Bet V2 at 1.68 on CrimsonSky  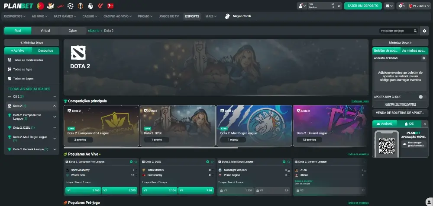(x=196, y=190)
